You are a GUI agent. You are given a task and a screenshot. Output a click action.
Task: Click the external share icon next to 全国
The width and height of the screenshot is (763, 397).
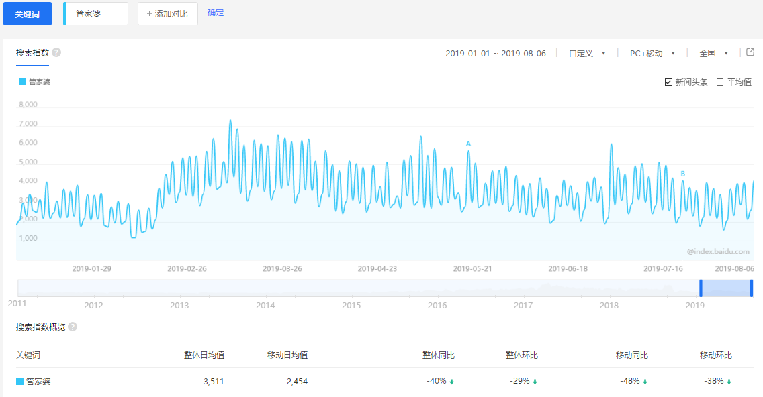coord(750,52)
